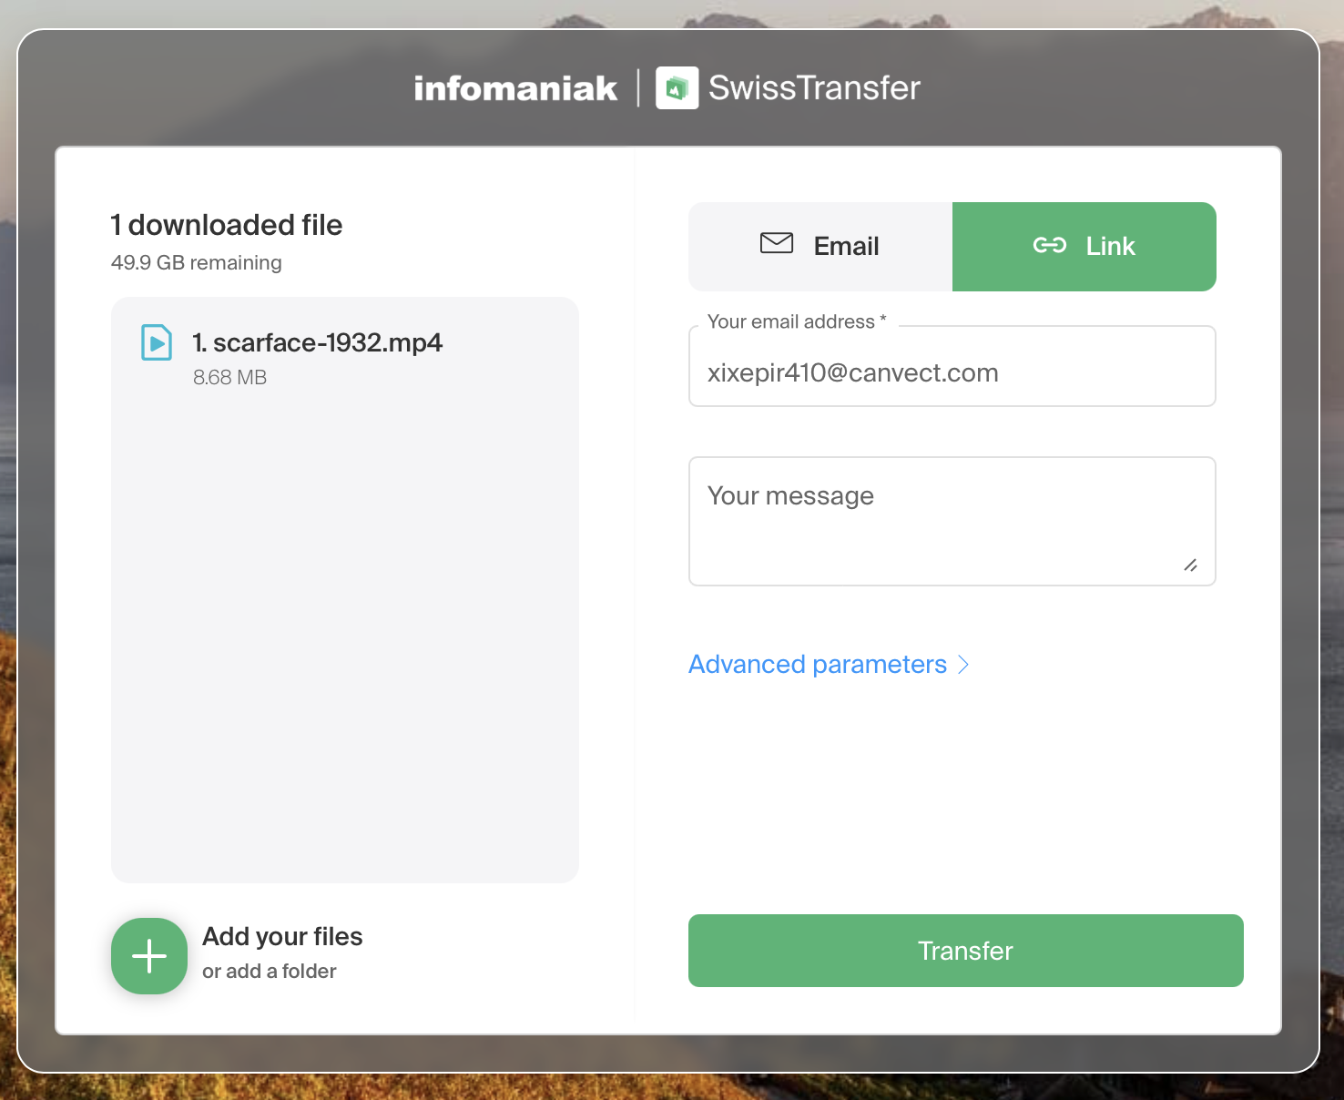Screen dimensions: 1344x1100
Task: Click the chevron next to Advanced parameters
Action: click(x=963, y=665)
